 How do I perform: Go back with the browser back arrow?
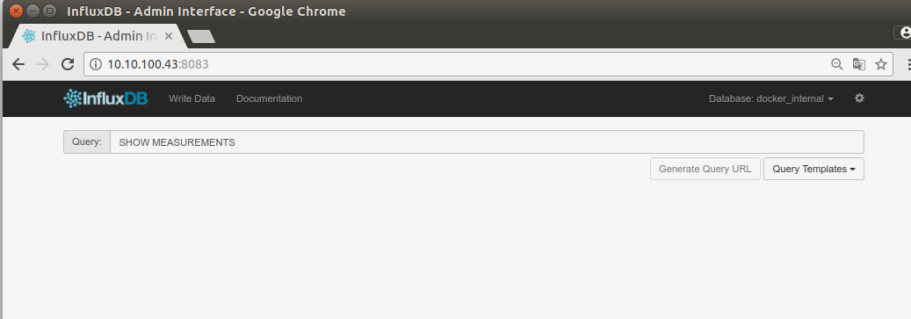click(x=18, y=64)
